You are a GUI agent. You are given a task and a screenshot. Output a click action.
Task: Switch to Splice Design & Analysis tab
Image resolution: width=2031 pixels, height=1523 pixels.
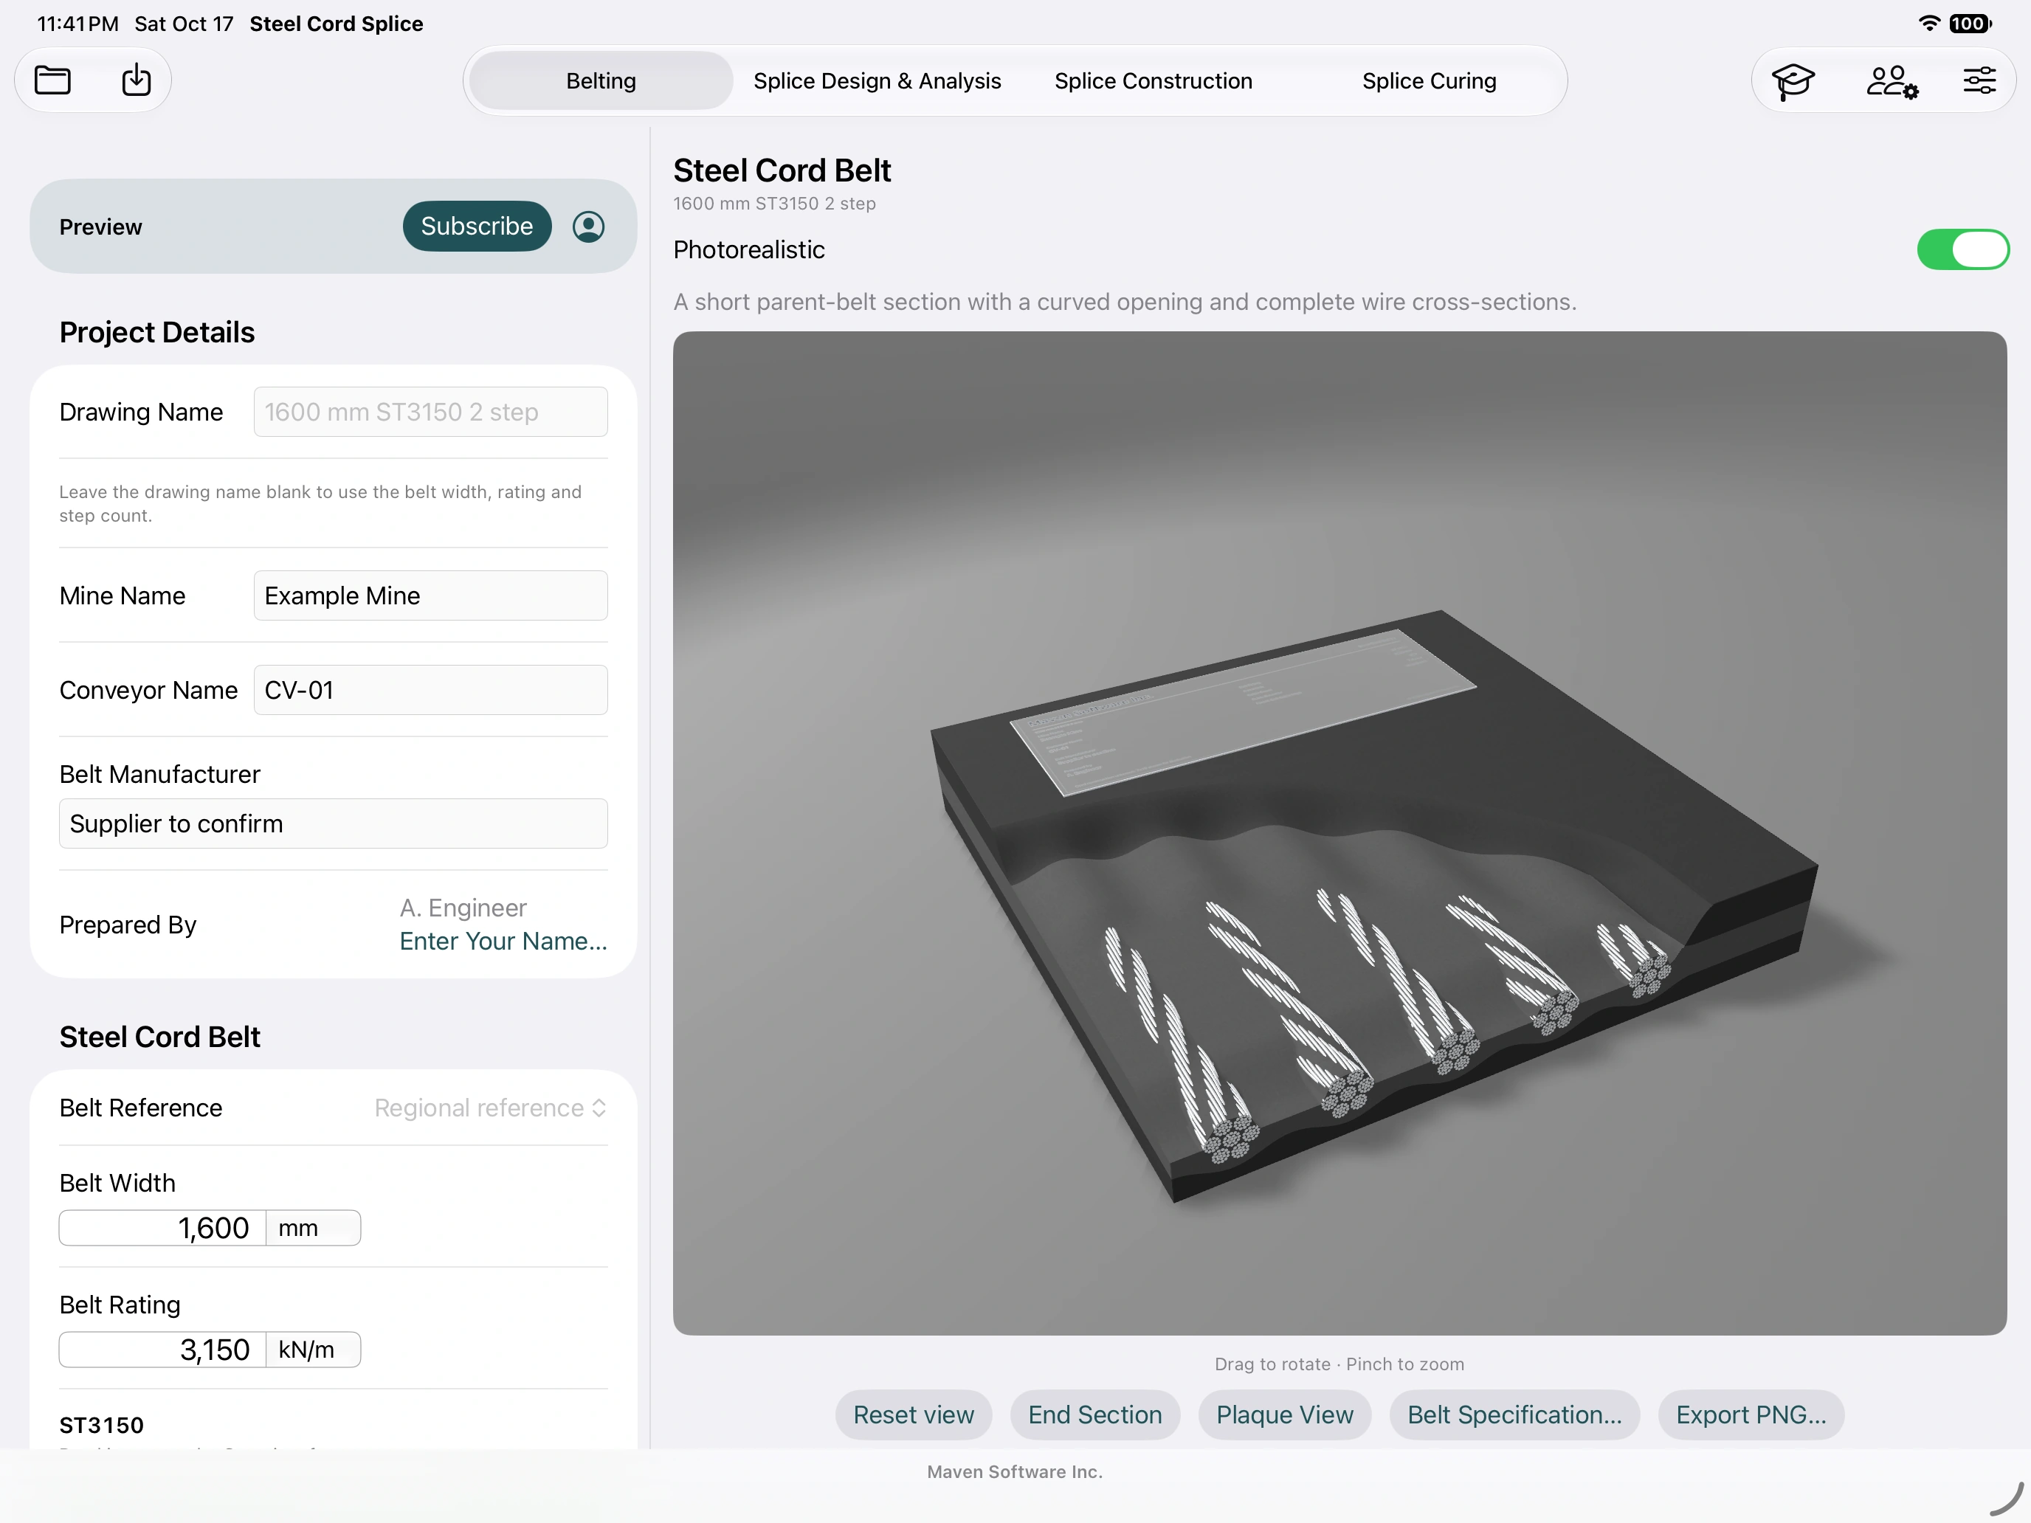(877, 80)
